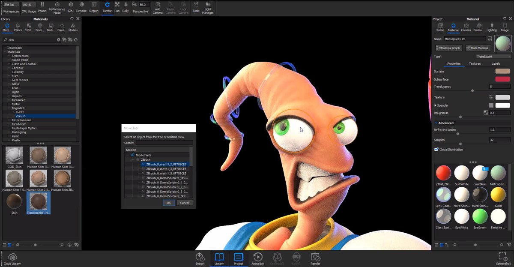
Task: Expand the Cloth and Leather folder
Action: [x=9, y=64]
